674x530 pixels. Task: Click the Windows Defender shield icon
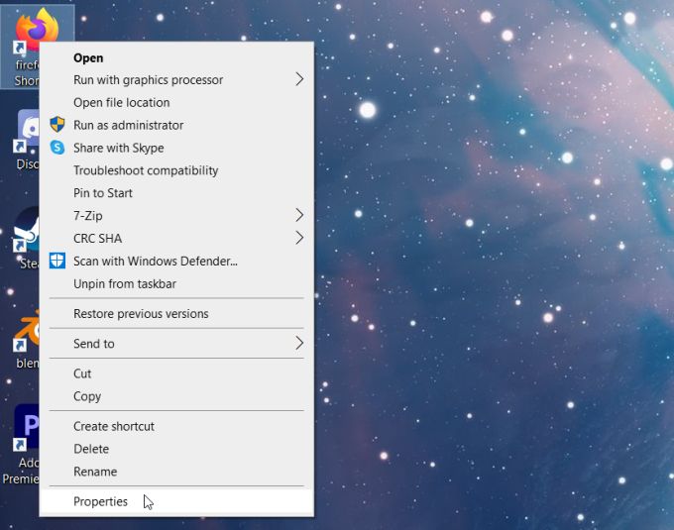(57, 261)
